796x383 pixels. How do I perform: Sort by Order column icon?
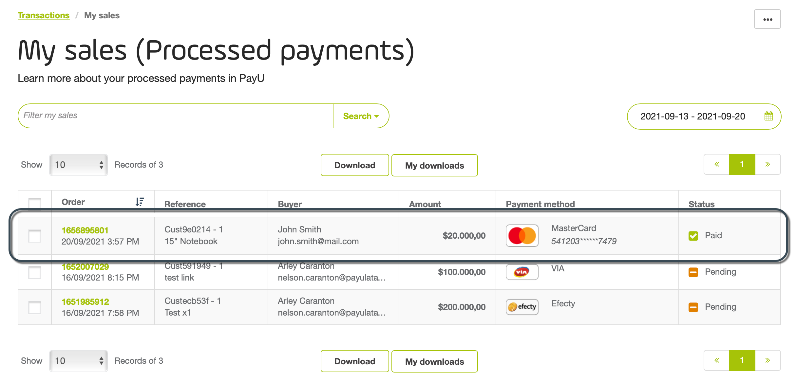(x=140, y=202)
